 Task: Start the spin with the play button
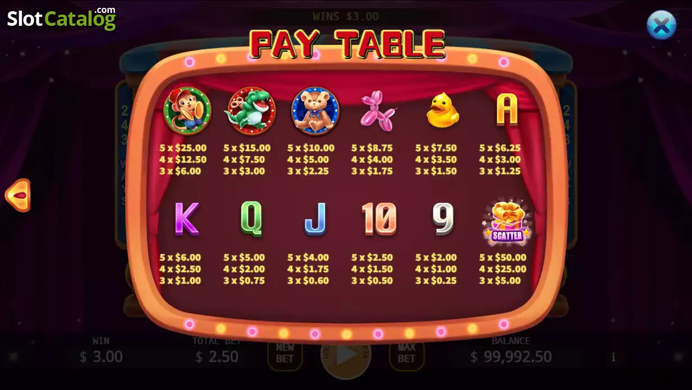point(346,354)
